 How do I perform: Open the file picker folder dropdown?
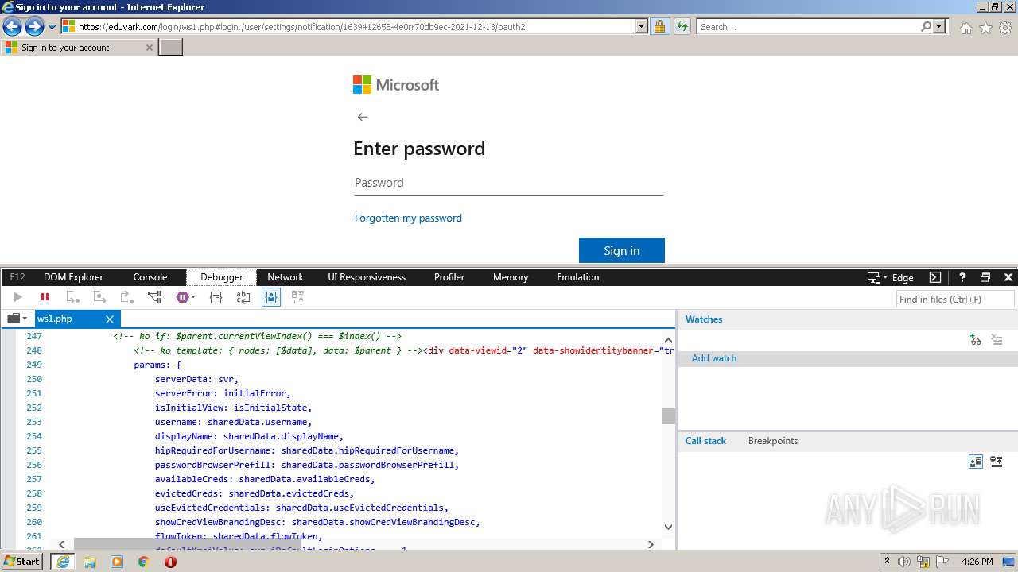pos(17,319)
